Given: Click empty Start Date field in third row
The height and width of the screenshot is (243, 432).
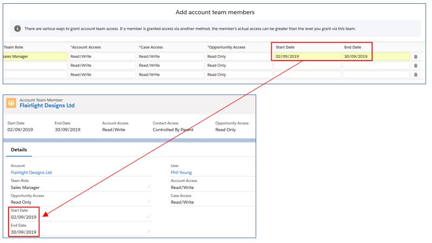Looking at the screenshot, I should coord(307,75).
